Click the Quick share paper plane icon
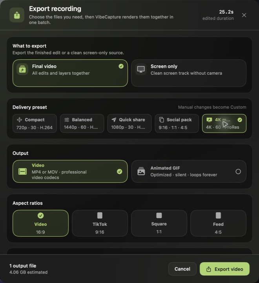259x283 pixels. pyautogui.click(x=114, y=119)
